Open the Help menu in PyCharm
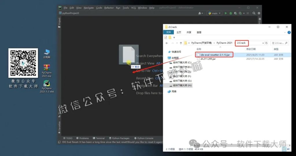 click(151, 8)
